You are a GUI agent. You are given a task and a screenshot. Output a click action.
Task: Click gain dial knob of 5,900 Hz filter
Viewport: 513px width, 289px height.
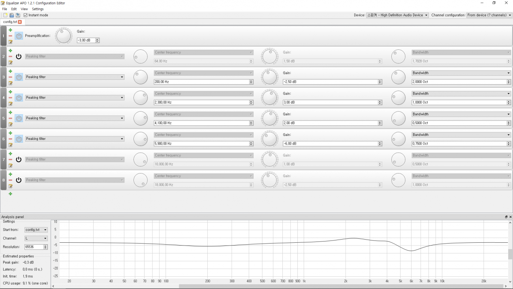(x=270, y=138)
